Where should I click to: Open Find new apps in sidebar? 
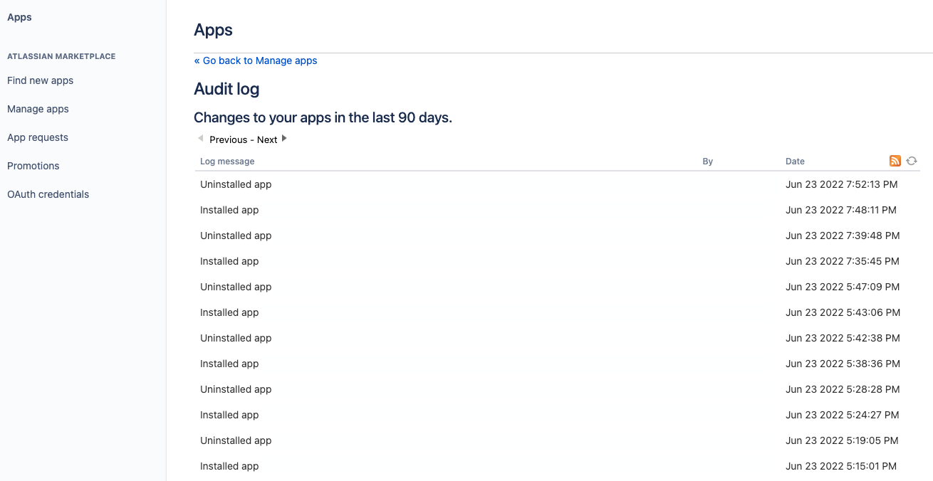click(40, 80)
